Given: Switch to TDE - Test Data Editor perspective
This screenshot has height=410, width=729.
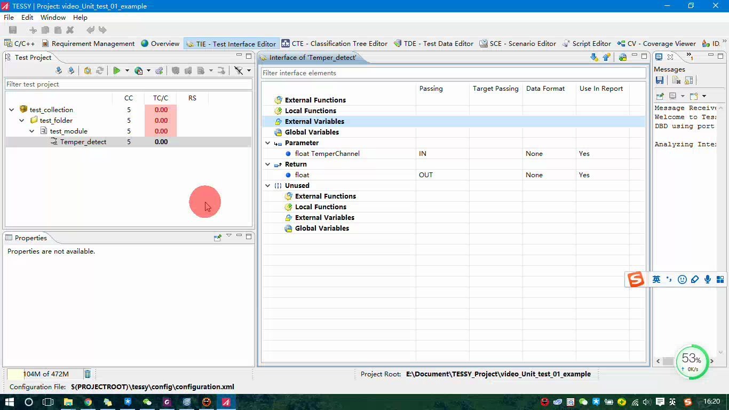Looking at the screenshot, I should (433, 44).
